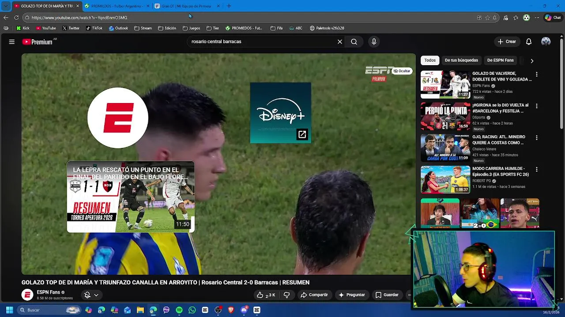Viewport: 565px width, 317px height.
Task: Like the video with thumbs up
Action: (266, 295)
